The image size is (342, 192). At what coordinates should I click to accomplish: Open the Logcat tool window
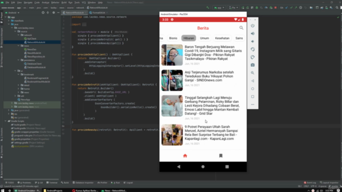[x=128, y=182]
